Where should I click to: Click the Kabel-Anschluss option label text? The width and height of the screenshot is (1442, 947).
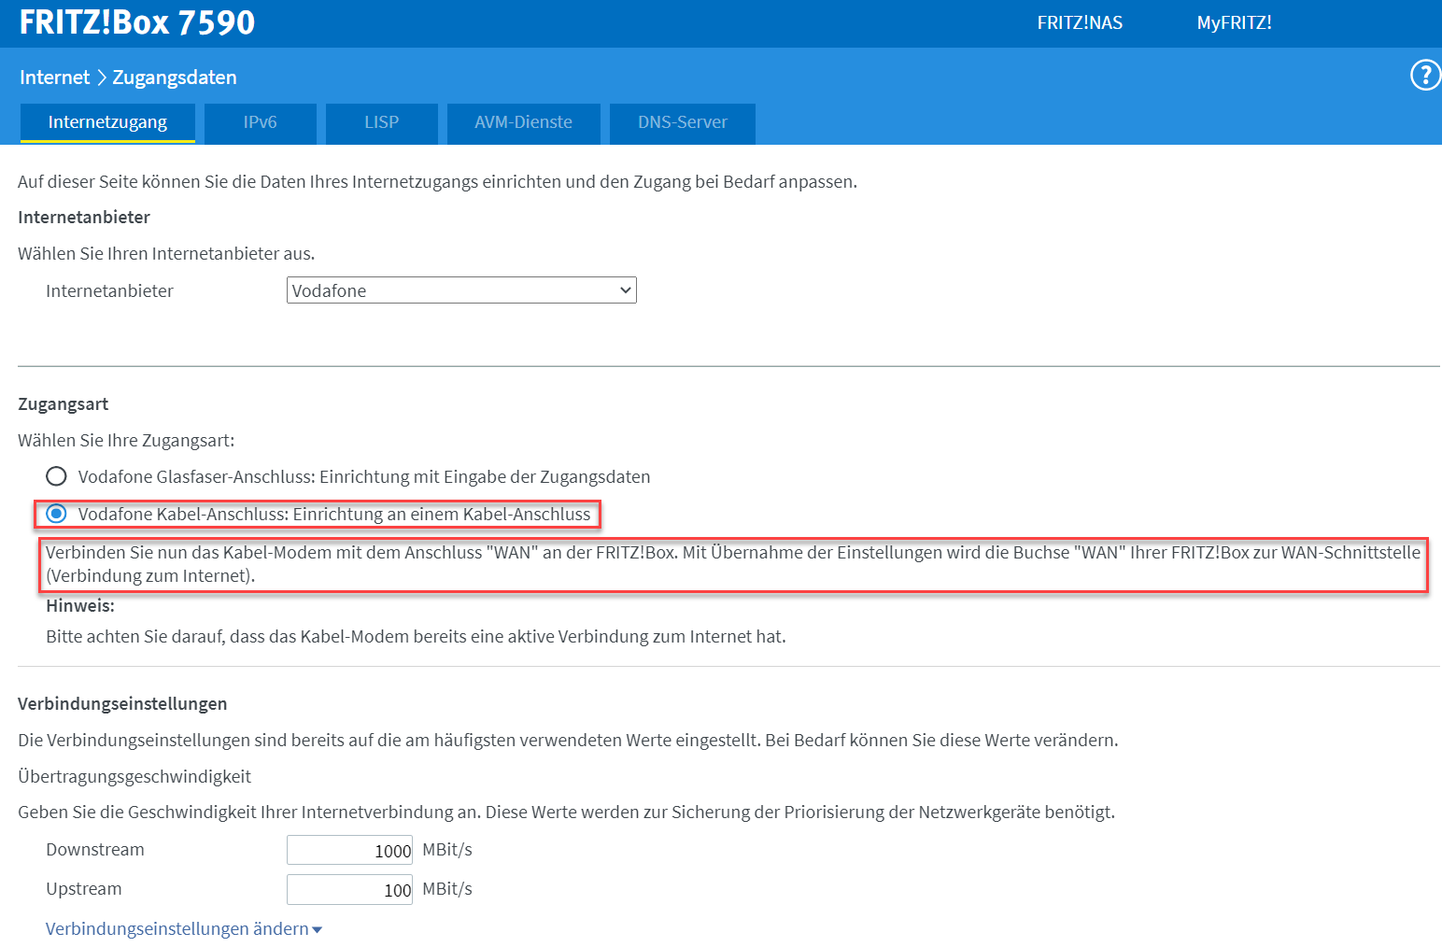(x=333, y=515)
